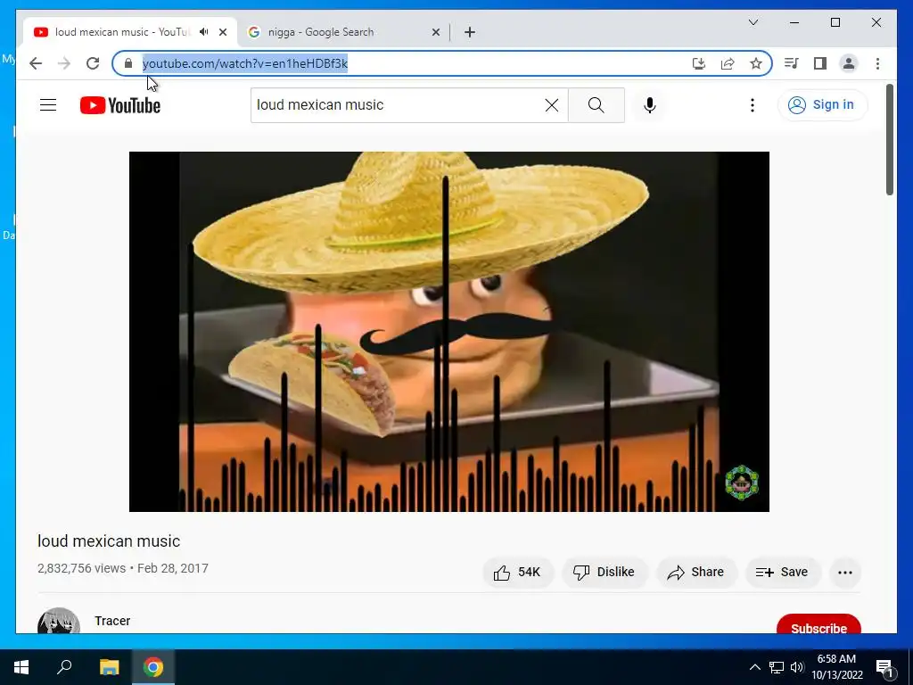
Task: Mute the loud mexican music tab
Action: 204,32
